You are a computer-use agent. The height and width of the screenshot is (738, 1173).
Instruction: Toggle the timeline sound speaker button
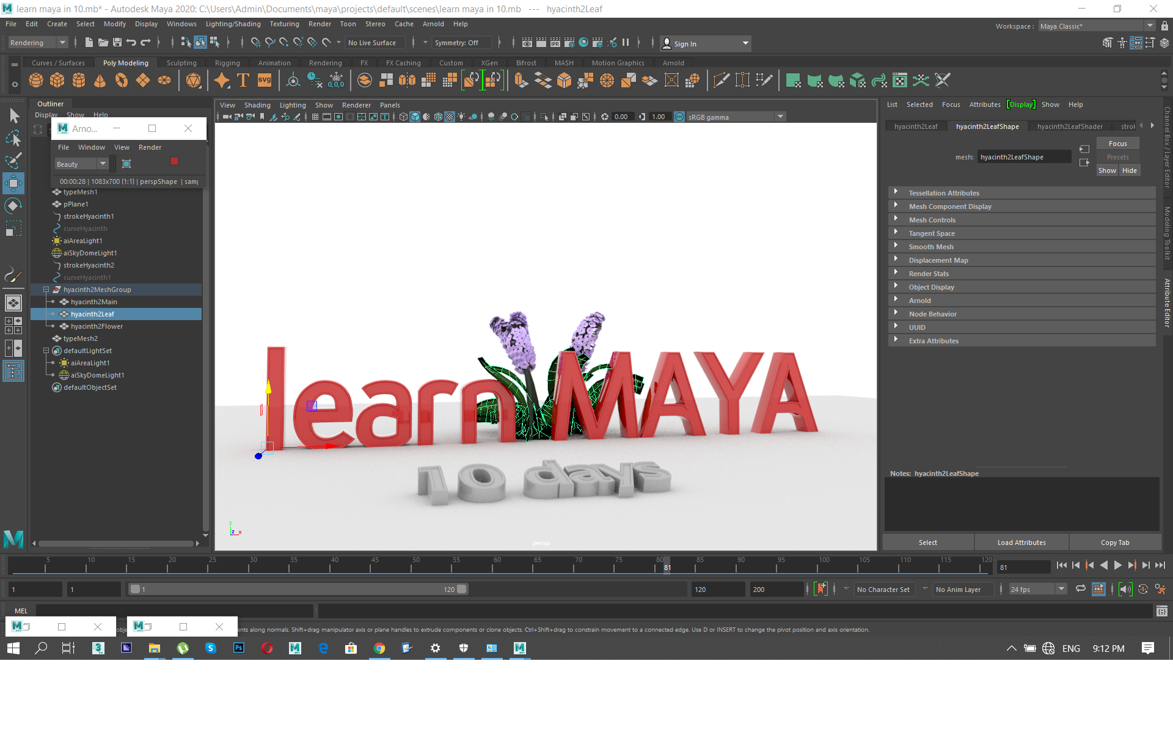pyautogui.click(x=1125, y=589)
